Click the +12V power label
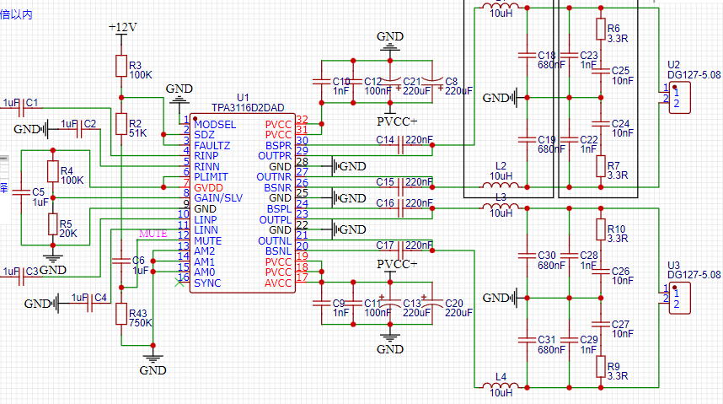The width and height of the screenshot is (723, 404). pos(123,27)
